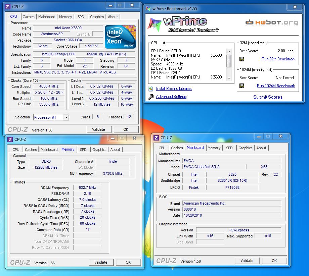Viewport: 309px width, 276px height.
Task: Open Advanced Settings link in wPrime
Action: [x=171, y=97]
